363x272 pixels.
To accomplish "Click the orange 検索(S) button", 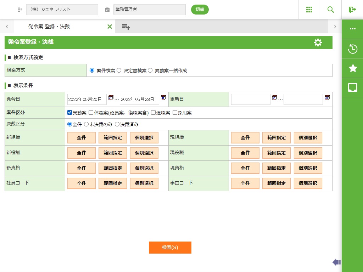I will pyautogui.click(x=170, y=248).
